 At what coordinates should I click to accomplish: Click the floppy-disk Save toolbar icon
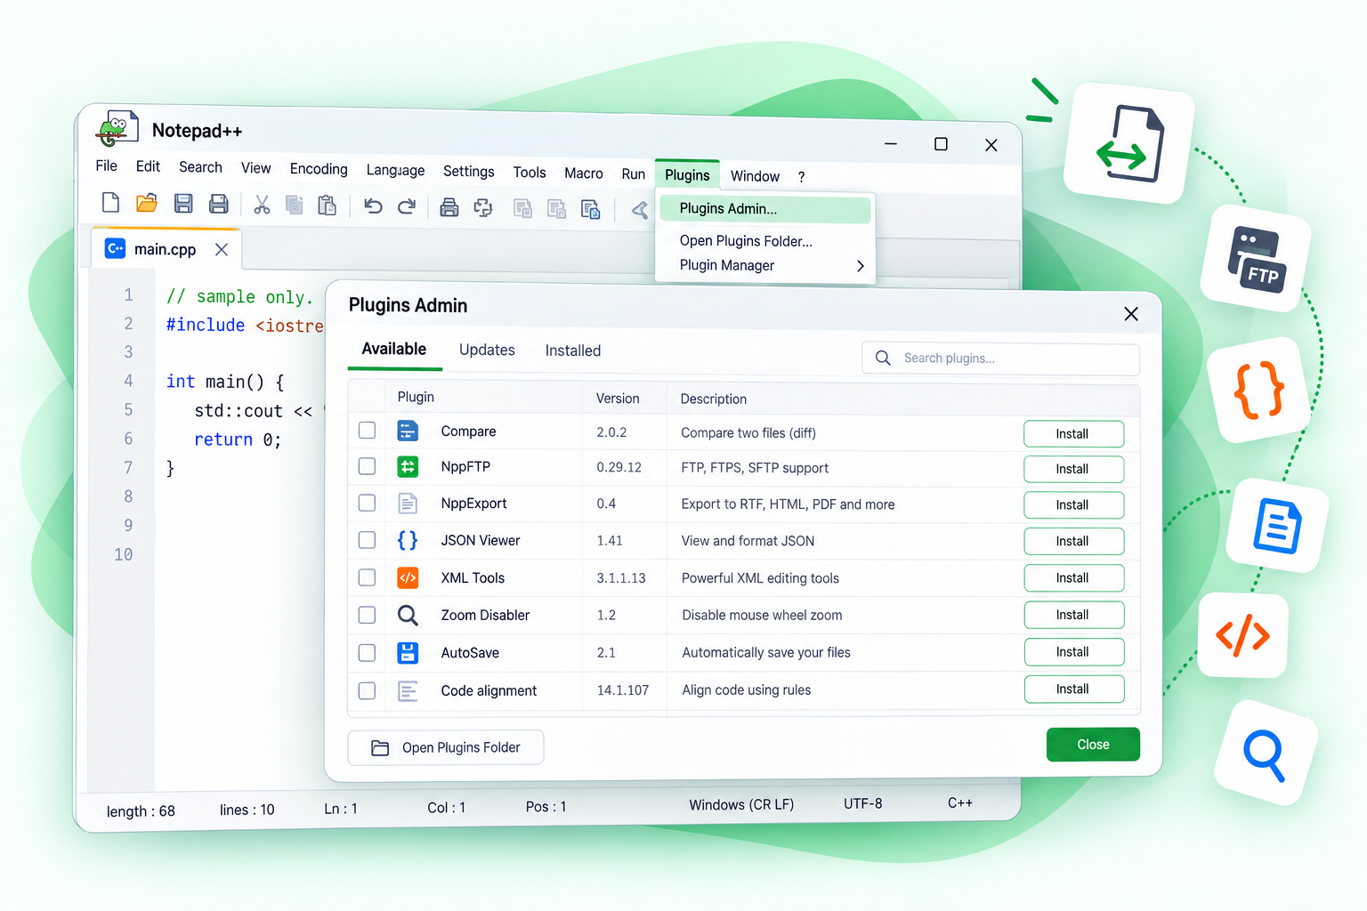(x=183, y=204)
